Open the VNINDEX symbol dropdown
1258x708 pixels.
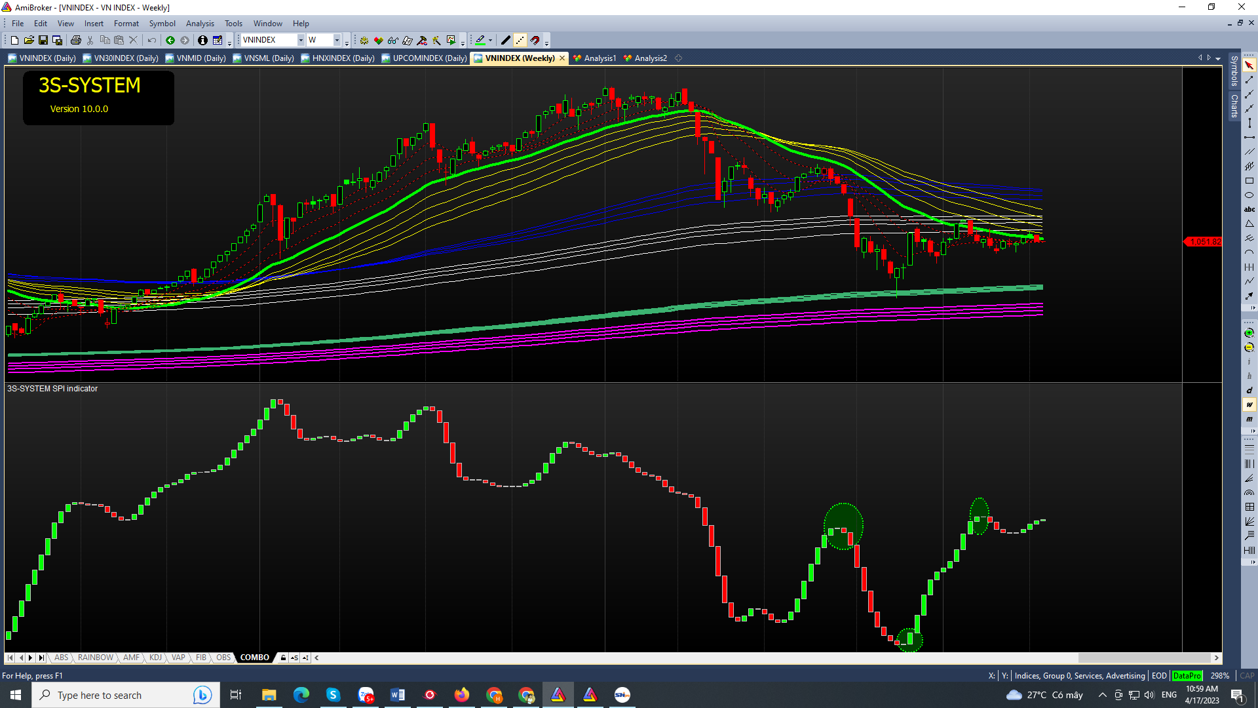pyautogui.click(x=301, y=41)
